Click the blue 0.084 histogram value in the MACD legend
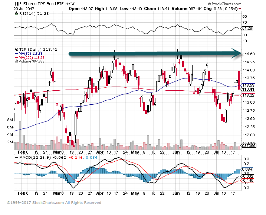266x215 pixels. pyautogui.click(x=92, y=158)
